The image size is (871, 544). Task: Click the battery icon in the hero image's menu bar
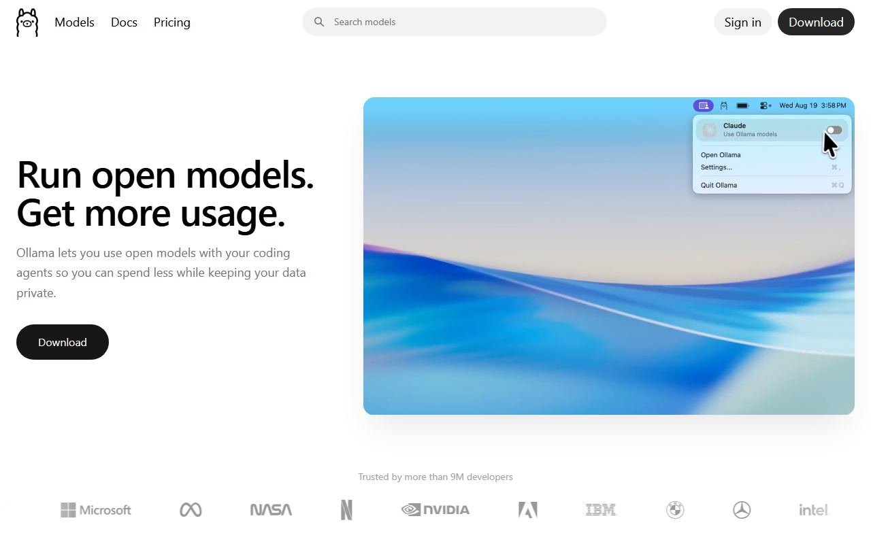pos(743,105)
